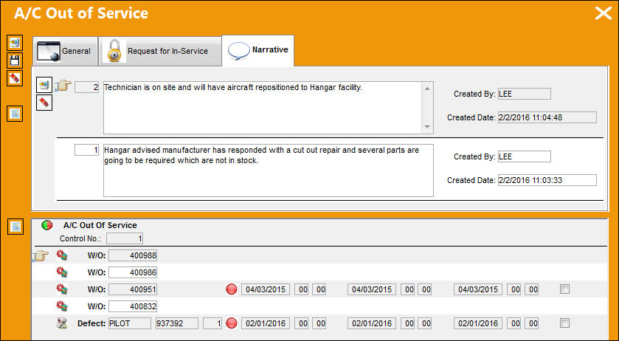Click the third 02/01/2016 date field in Defect row

tap(477, 323)
